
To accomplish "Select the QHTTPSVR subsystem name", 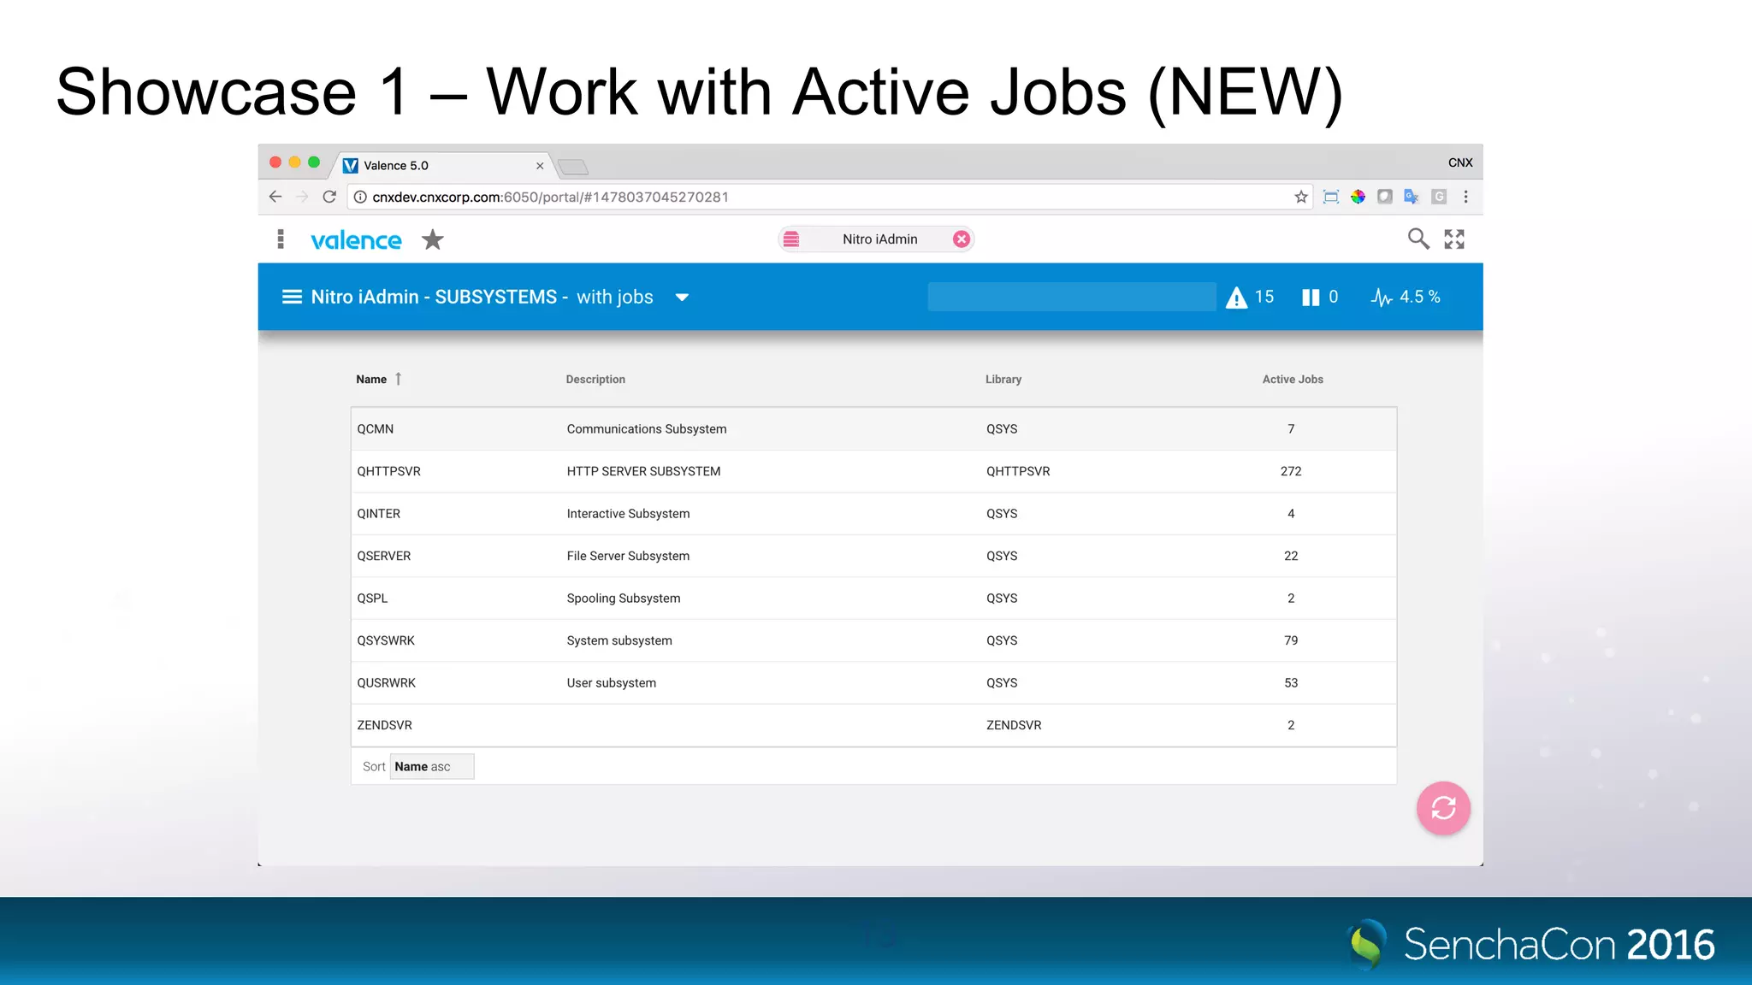I will click(x=388, y=471).
